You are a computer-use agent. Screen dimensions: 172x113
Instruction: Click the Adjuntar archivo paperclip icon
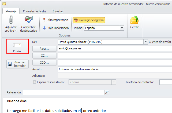point(10,20)
